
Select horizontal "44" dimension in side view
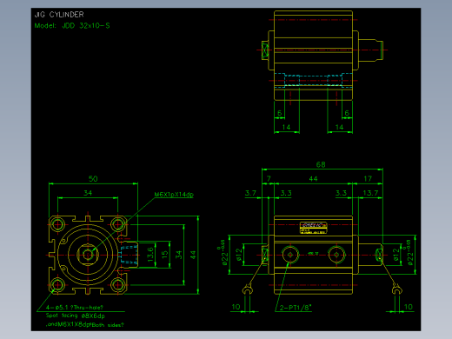[313, 179]
